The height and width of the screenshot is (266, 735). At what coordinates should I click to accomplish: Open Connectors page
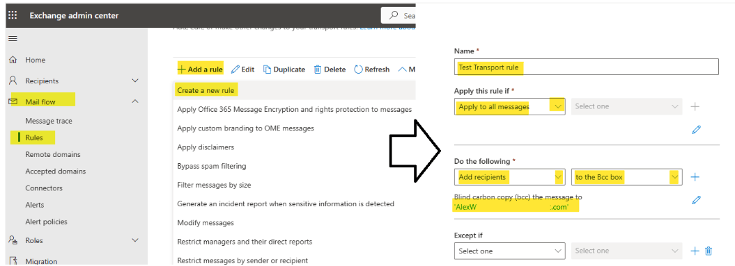[x=44, y=188]
